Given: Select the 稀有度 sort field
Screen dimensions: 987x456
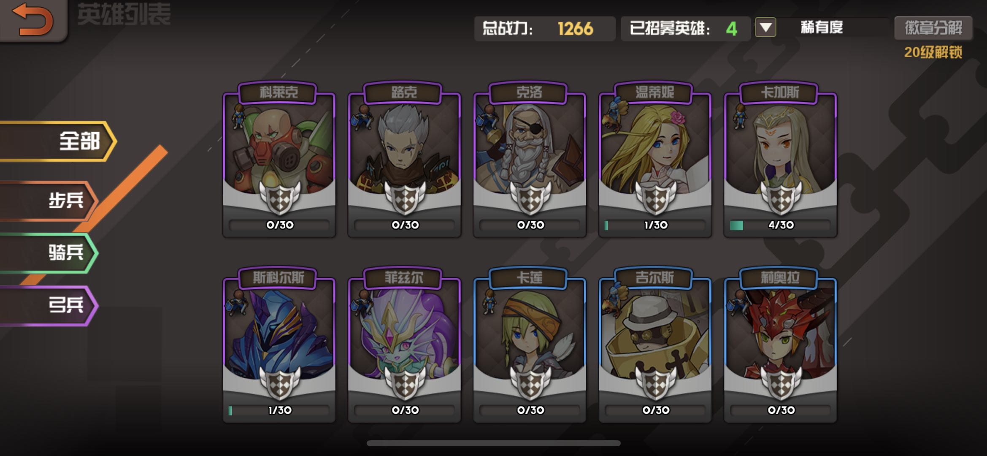Looking at the screenshot, I should pos(822,28).
